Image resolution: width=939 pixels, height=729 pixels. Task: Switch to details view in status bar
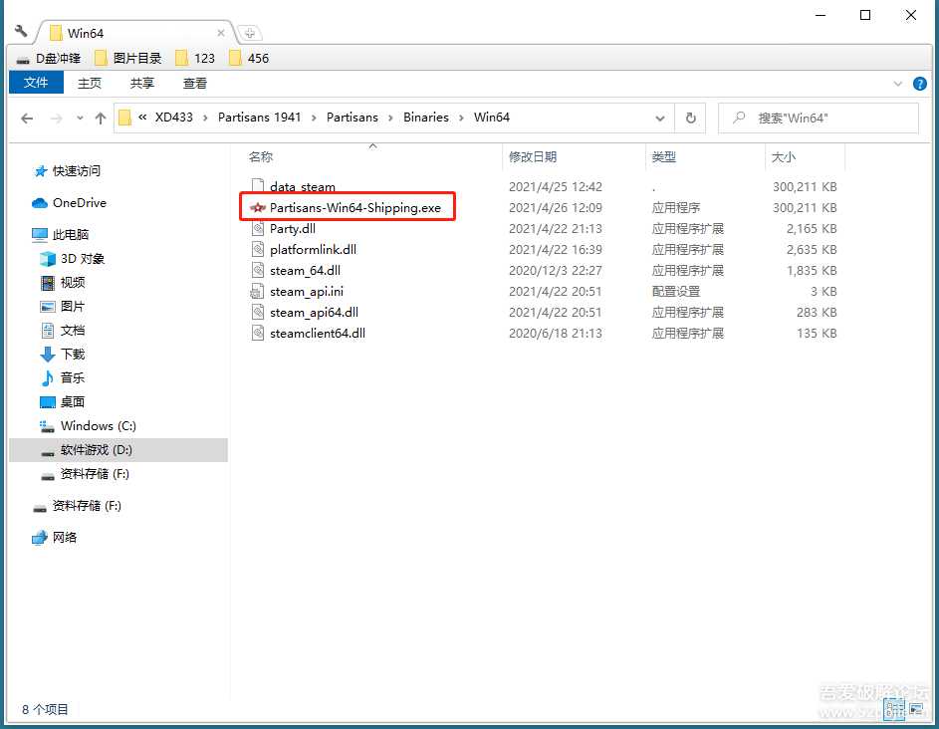893,709
